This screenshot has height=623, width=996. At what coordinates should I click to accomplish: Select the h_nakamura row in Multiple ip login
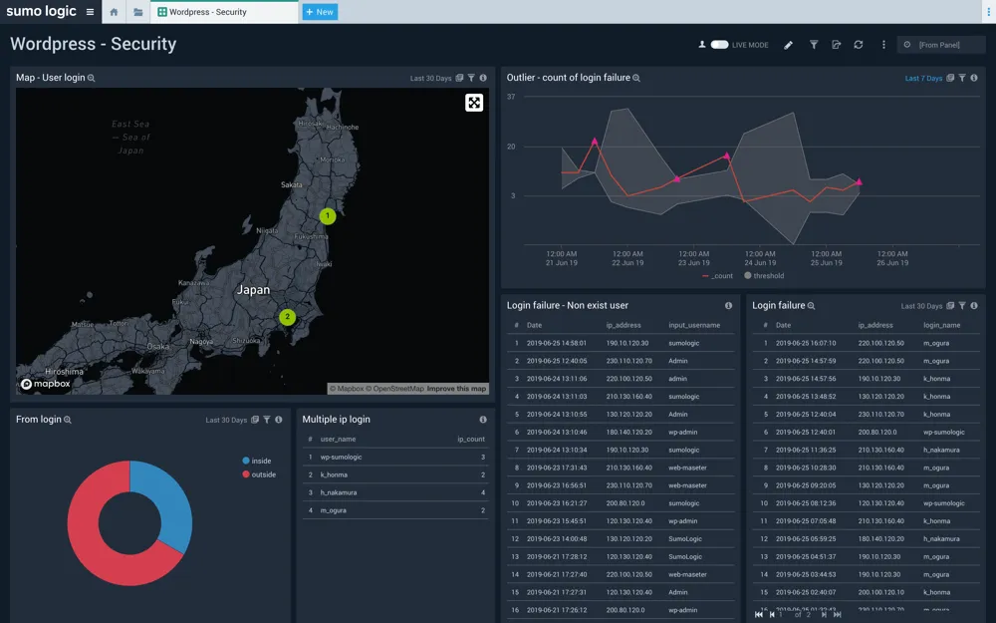point(395,492)
